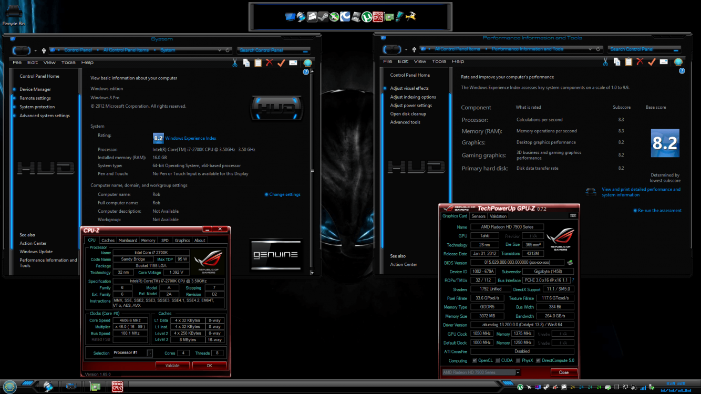Screen dimensions: 701x394
Task: Open recent locations dropdown in System window
Action: click(x=36, y=50)
